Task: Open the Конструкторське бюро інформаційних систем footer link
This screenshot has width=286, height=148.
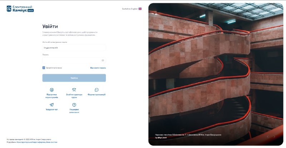Action: 37,142
